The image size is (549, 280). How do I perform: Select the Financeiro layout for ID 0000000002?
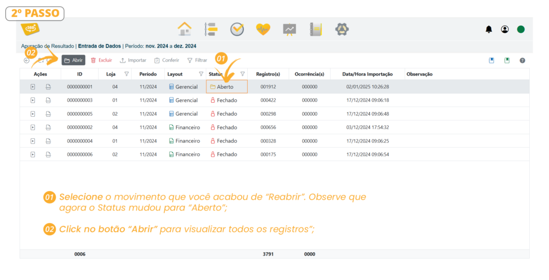tap(184, 127)
